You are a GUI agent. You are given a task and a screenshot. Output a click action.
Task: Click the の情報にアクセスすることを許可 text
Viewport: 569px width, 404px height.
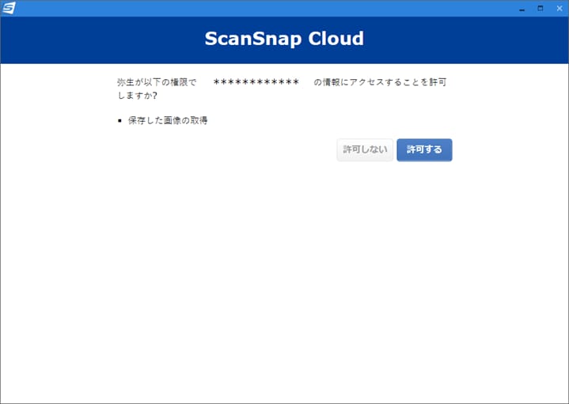[380, 82]
